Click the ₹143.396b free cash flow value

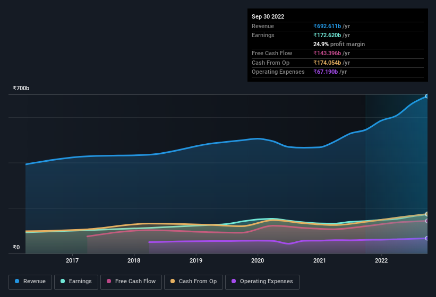click(x=327, y=53)
